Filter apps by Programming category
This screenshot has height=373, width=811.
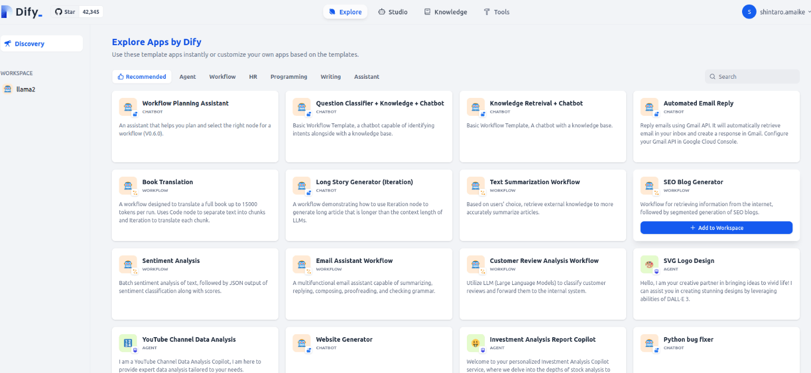point(288,76)
